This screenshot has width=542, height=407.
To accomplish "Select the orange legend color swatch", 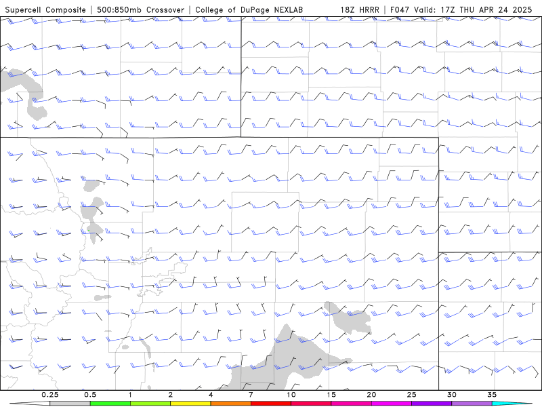I will click(x=230, y=404).
